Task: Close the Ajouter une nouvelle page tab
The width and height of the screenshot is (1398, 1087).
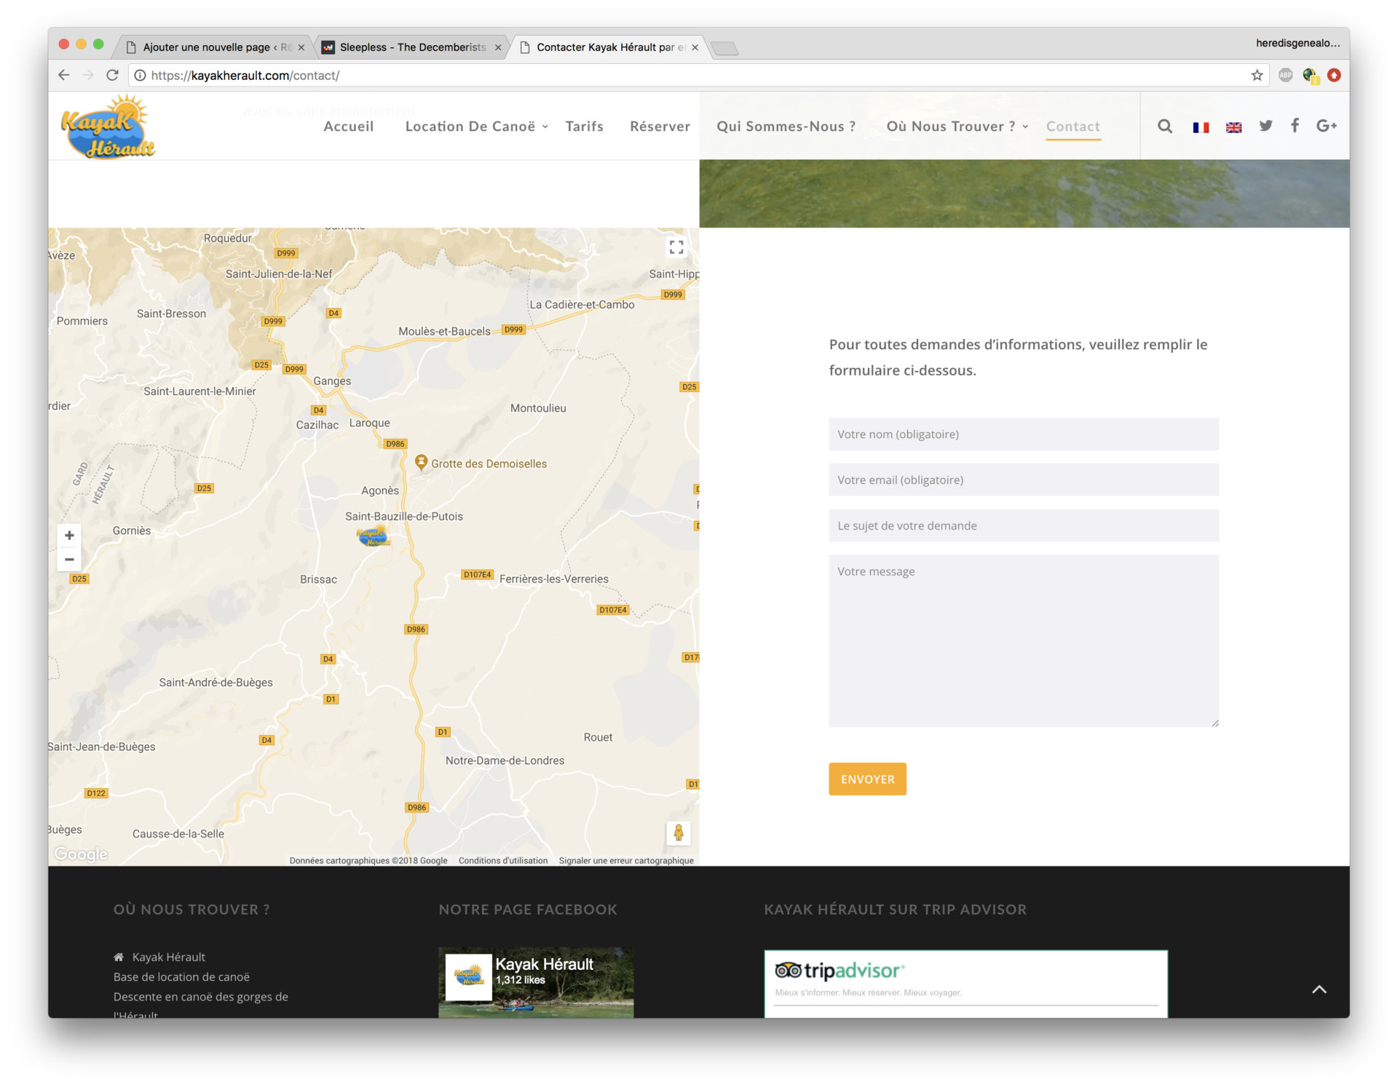Action: [x=301, y=47]
